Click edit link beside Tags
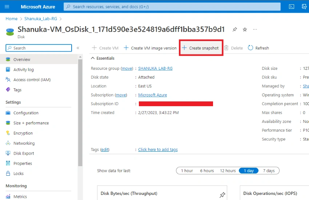The height and width of the screenshot is (200, 309). 105,149
